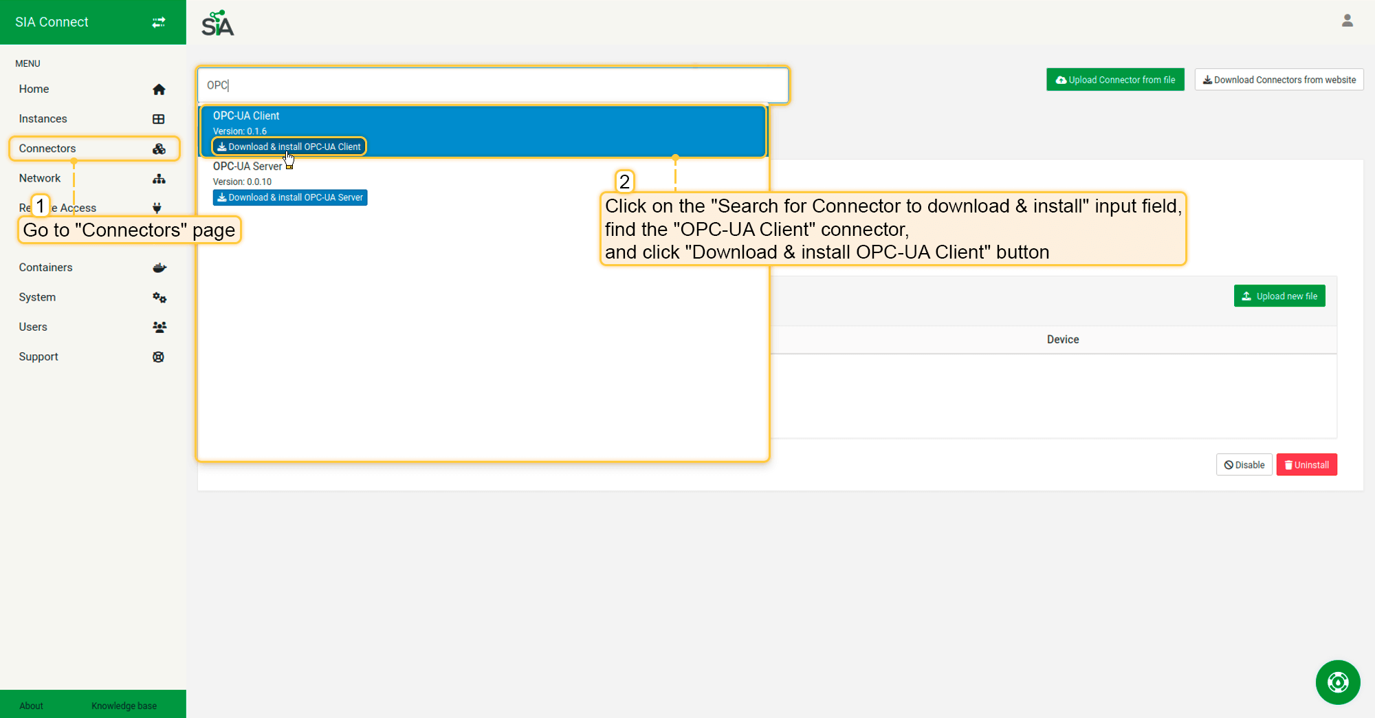Click the connector search input field
Screen dimensions: 1375x718
click(492, 85)
